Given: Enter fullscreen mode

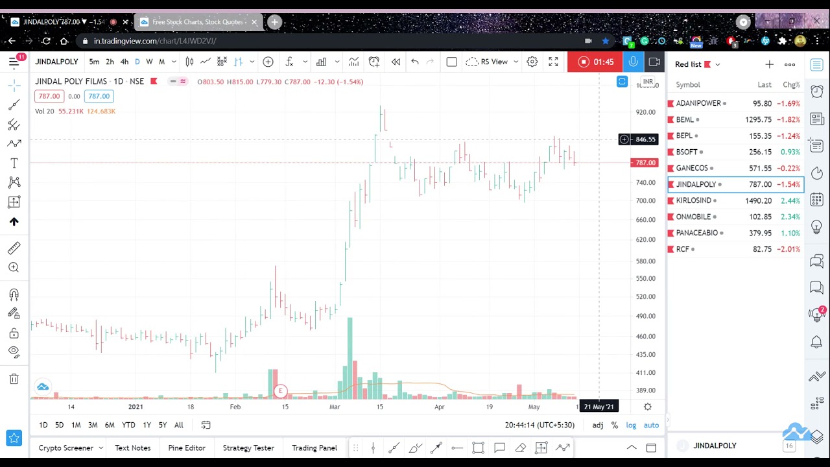Looking at the screenshot, I should pyautogui.click(x=553, y=62).
